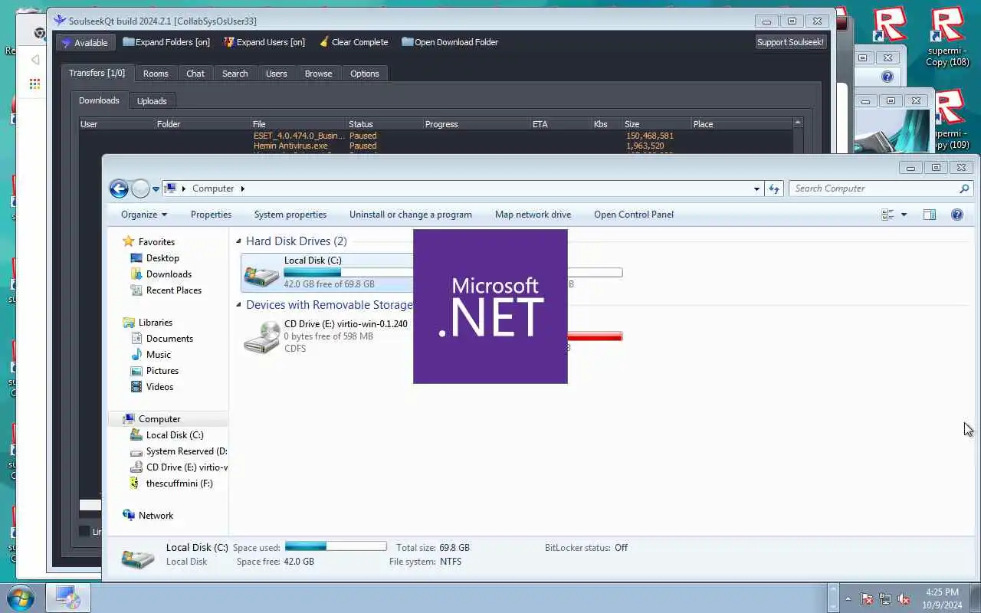Open the Chat tab in Soulseek
The width and height of the screenshot is (981, 613).
195,74
